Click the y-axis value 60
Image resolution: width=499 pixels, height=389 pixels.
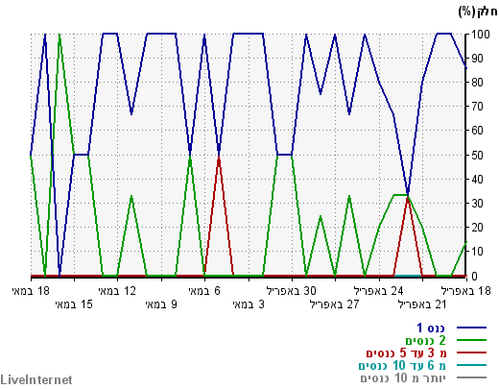tap(478, 131)
